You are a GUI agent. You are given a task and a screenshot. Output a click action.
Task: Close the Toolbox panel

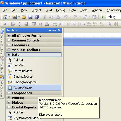point(59,30)
